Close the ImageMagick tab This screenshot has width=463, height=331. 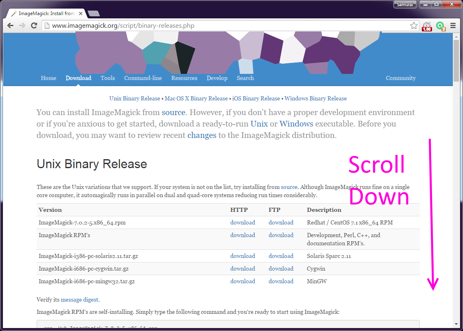[x=81, y=13]
